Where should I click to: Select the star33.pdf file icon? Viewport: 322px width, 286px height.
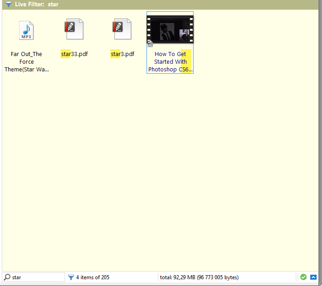(74, 29)
